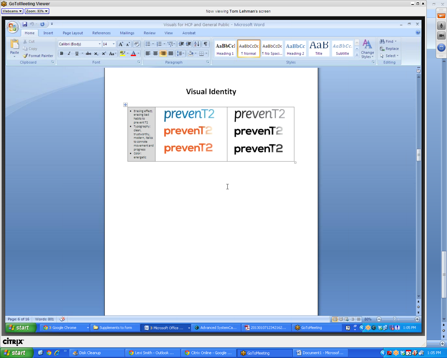Viewport: 447px width, 358px height.
Task: Show or hide paragraph marks
Action: [x=206, y=44]
